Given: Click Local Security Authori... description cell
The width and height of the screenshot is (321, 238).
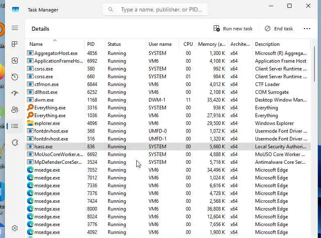Looking at the screenshot, I should click(x=281, y=147).
